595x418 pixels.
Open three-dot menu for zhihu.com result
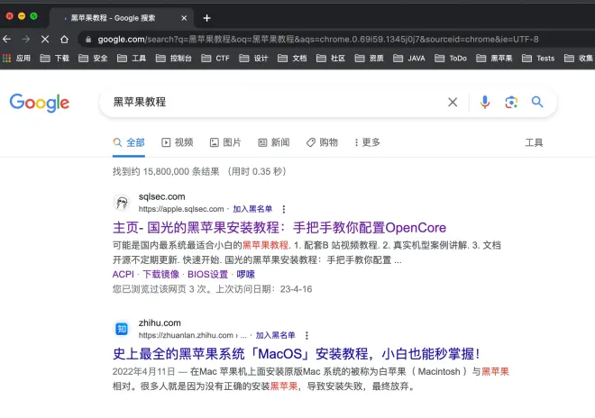[x=307, y=335]
